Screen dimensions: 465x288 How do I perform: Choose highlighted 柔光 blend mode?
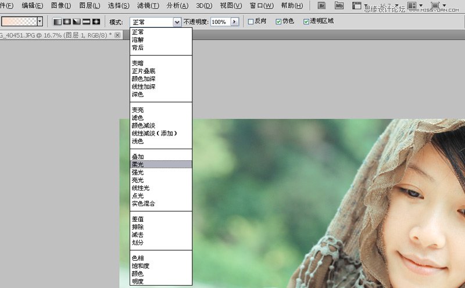tap(161, 164)
